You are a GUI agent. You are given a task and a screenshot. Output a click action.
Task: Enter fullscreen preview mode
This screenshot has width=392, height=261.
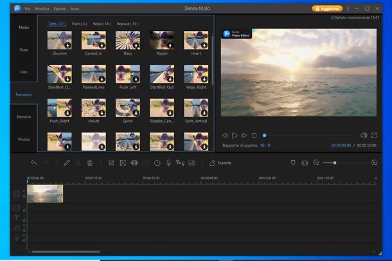pos(374,135)
